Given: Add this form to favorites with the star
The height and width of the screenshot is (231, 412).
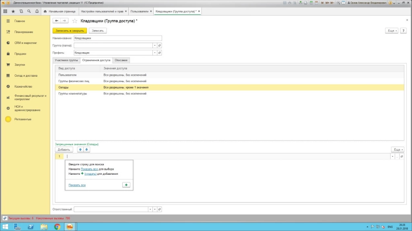Looking at the screenshot, I should pos(74,21).
